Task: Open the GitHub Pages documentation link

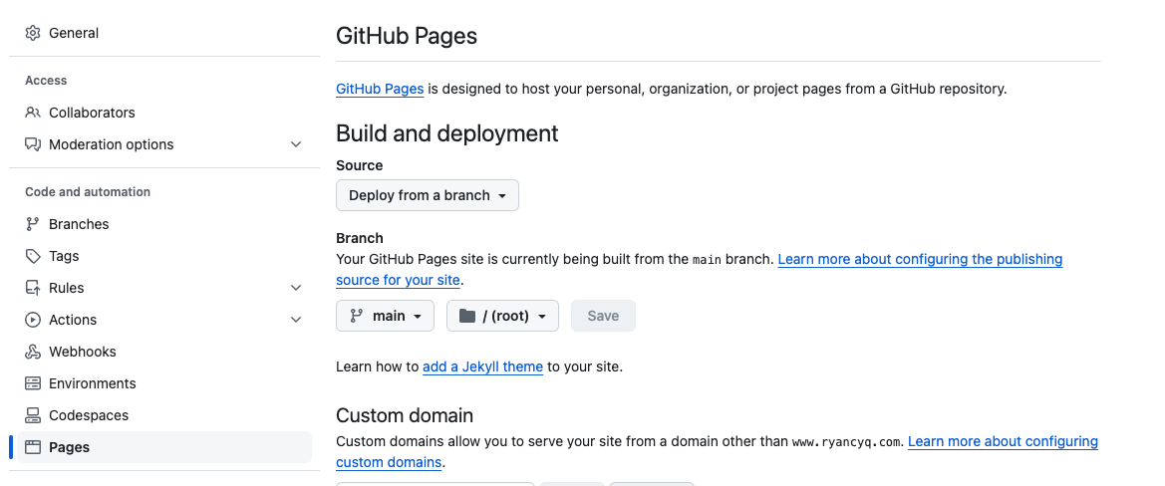Action: (x=380, y=89)
